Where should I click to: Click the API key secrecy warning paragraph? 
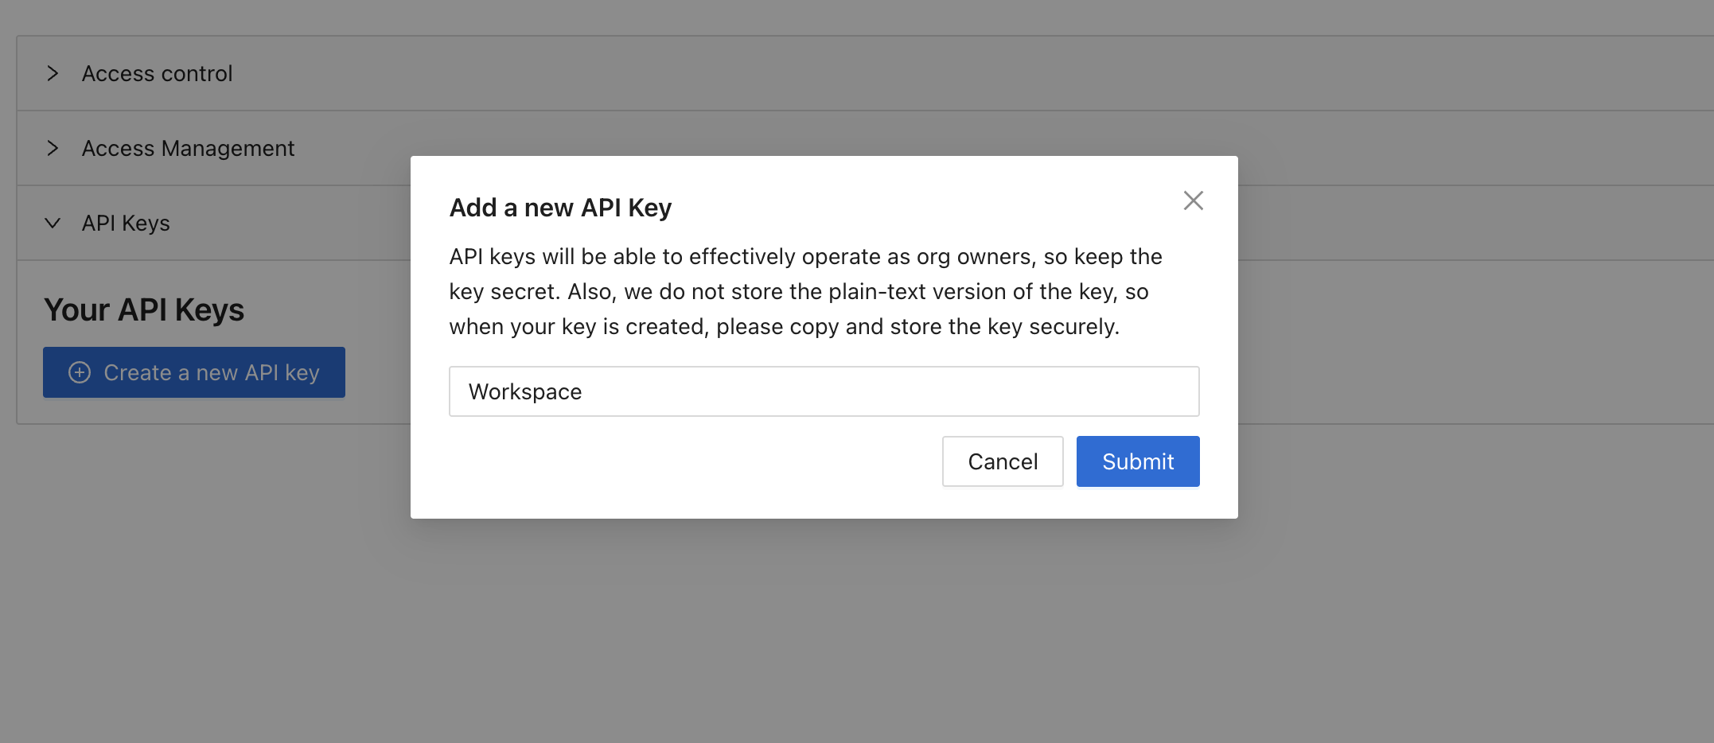805,291
